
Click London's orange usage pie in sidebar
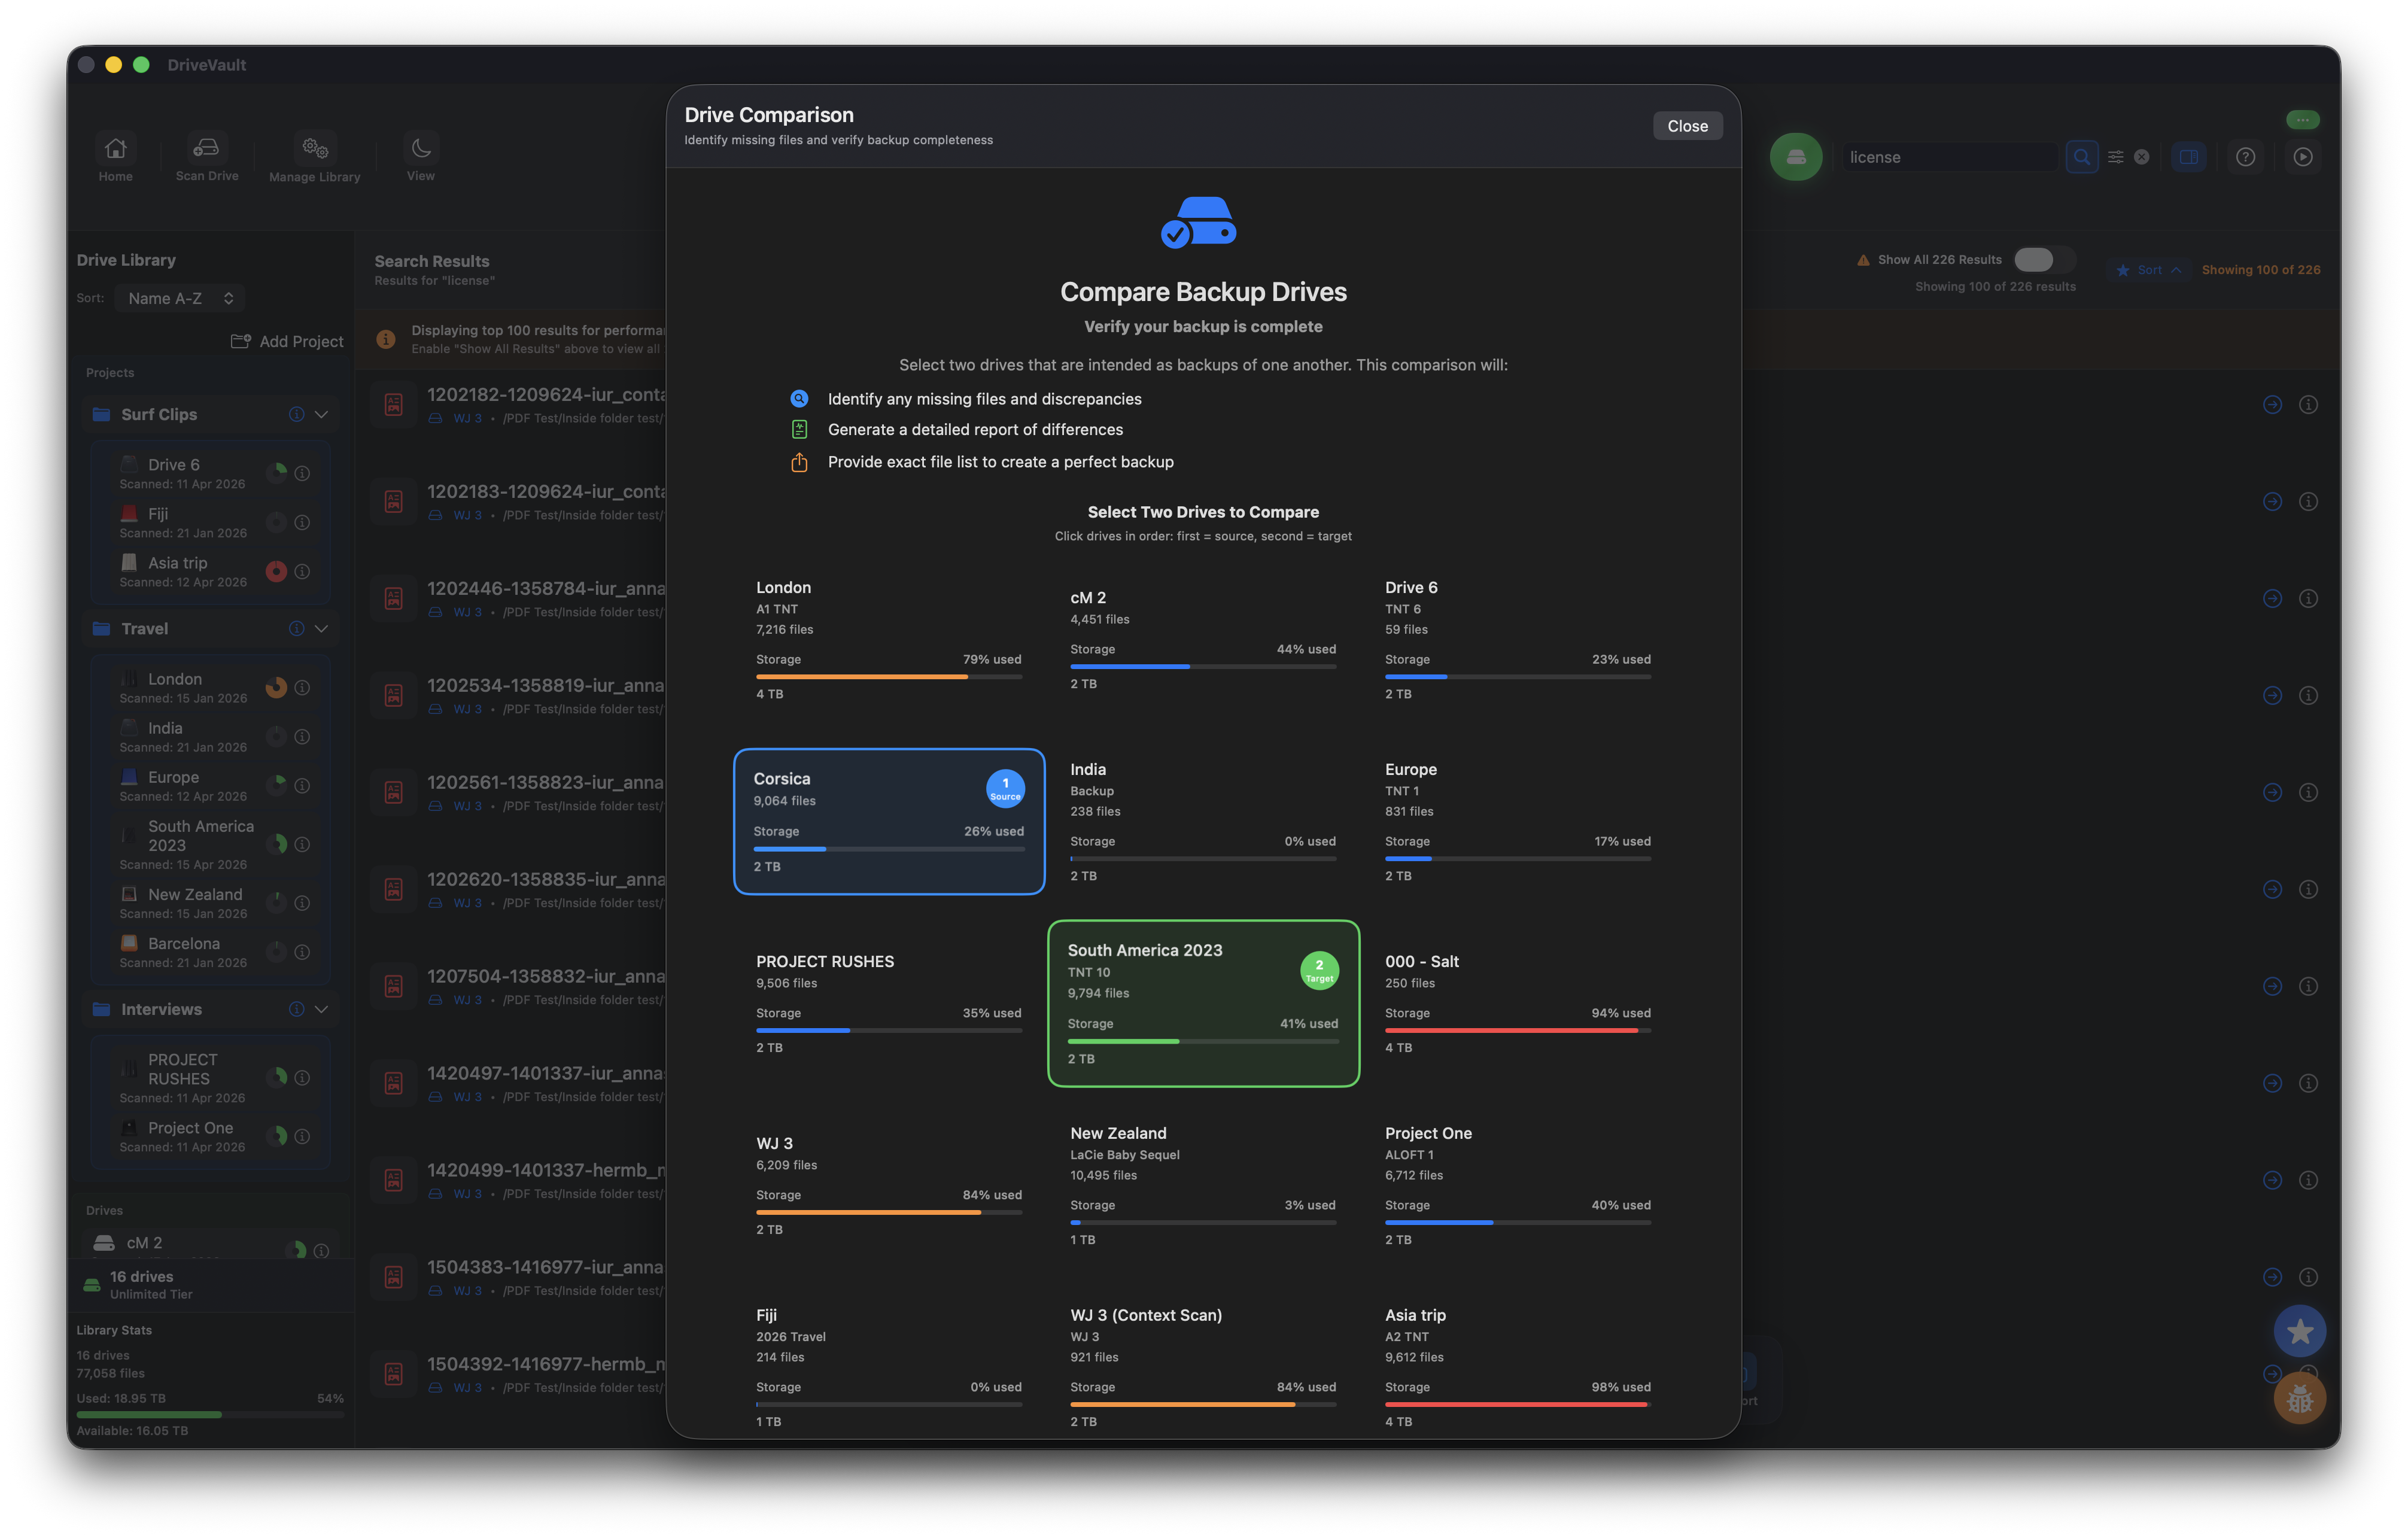point(276,687)
